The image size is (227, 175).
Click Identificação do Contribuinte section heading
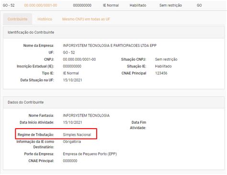31,33
